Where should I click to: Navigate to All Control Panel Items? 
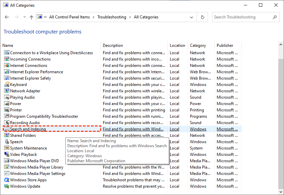(69, 17)
